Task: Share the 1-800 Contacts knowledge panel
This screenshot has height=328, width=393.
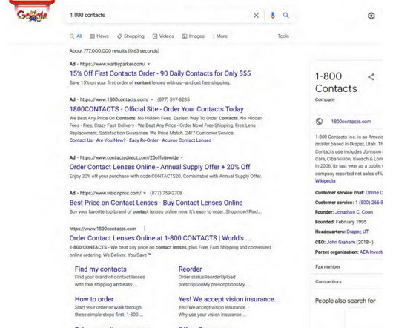Action: 371,76
